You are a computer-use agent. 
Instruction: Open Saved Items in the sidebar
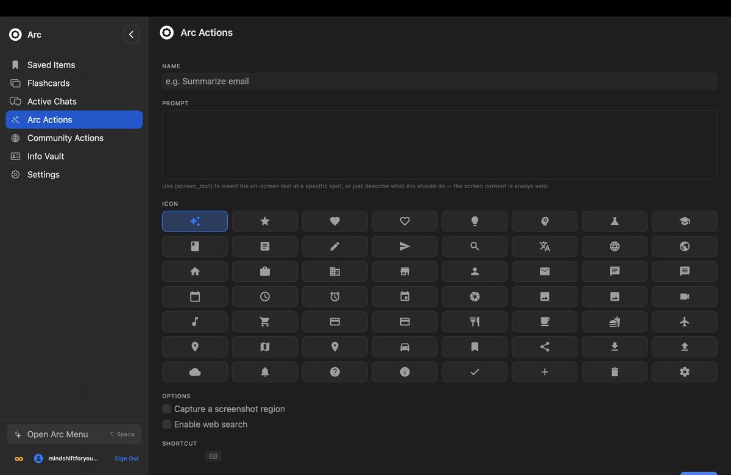74,65
